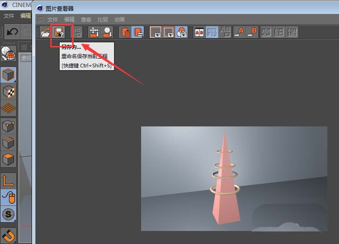The image size is (339, 244).
Task: Click the undo arrow in Cinema 4D
Action: tap(12, 32)
